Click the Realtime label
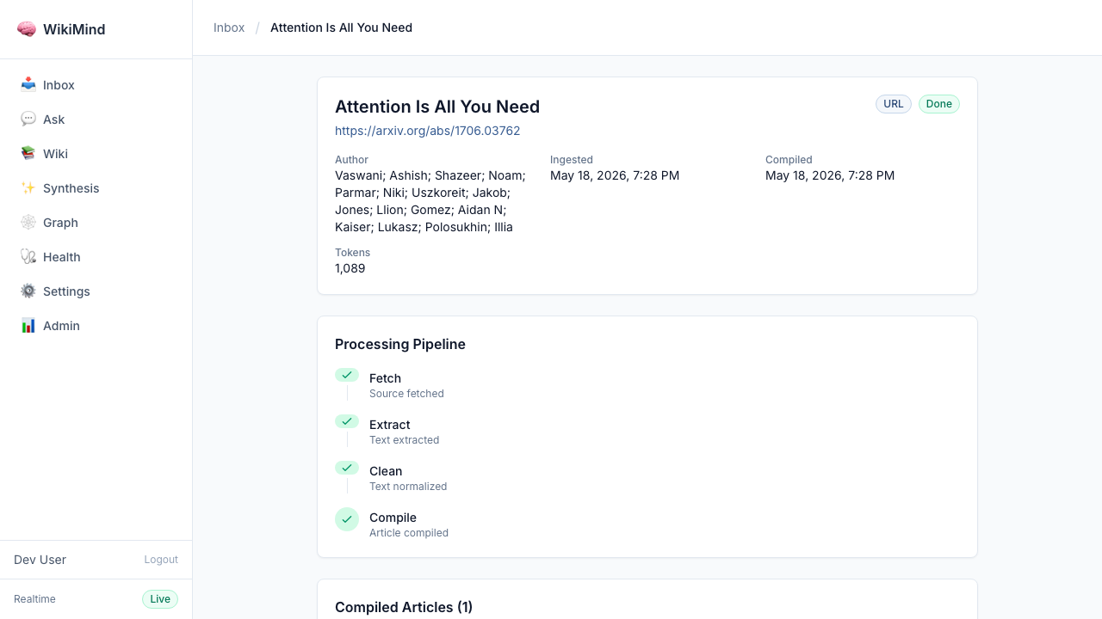This screenshot has height=619, width=1102. tap(34, 599)
